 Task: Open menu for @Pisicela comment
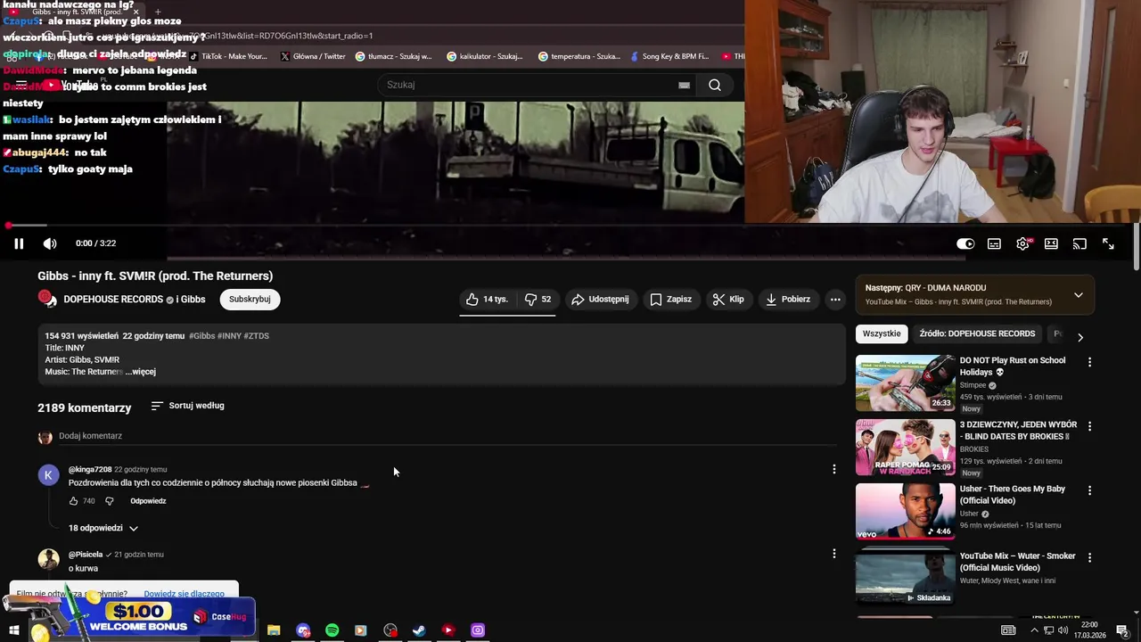[834, 554]
